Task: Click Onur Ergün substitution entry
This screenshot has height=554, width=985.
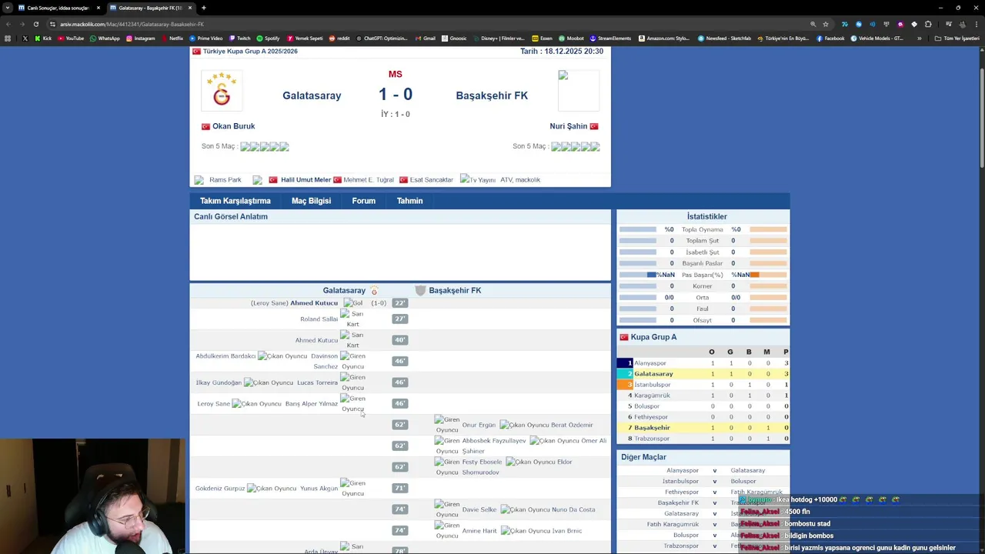Action: 479,425
